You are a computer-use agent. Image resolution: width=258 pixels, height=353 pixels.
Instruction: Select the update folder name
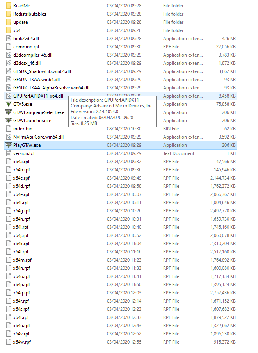click(x=20, y=22)
